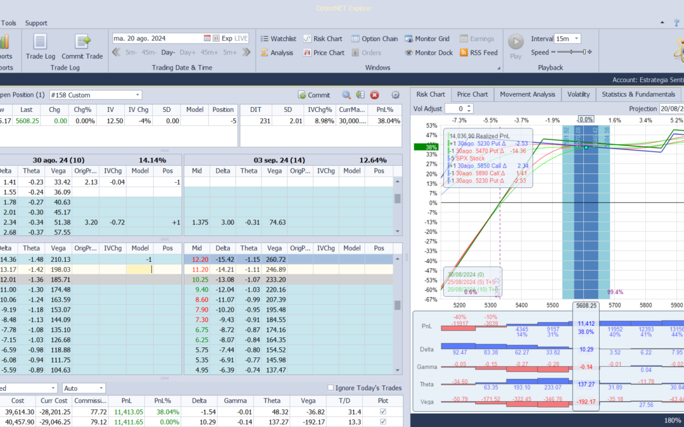Viewport: 684px width, 427px height.
Task: Open the RSS Feed window
Action: pos(479,53)
